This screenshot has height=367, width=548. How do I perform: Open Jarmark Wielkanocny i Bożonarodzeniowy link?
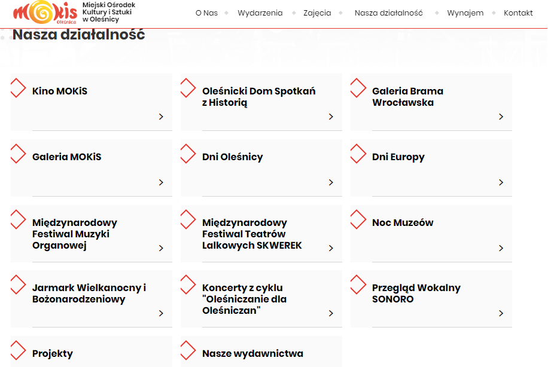tap(89, 293)
